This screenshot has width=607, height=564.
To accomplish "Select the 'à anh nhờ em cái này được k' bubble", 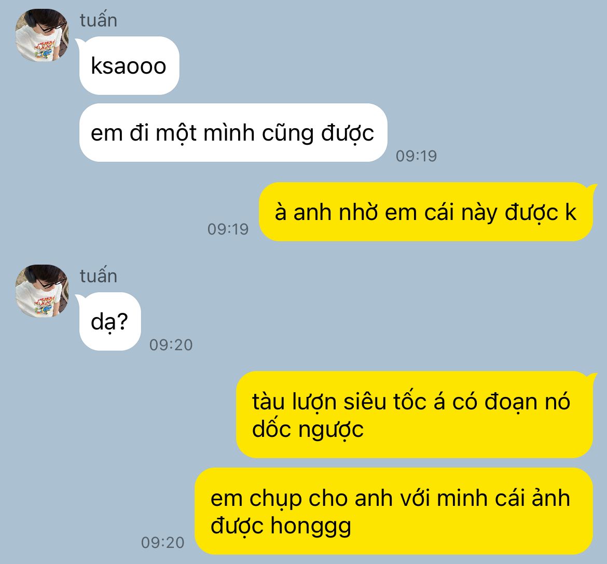I will pyautogui.click(x=426, y=212).
